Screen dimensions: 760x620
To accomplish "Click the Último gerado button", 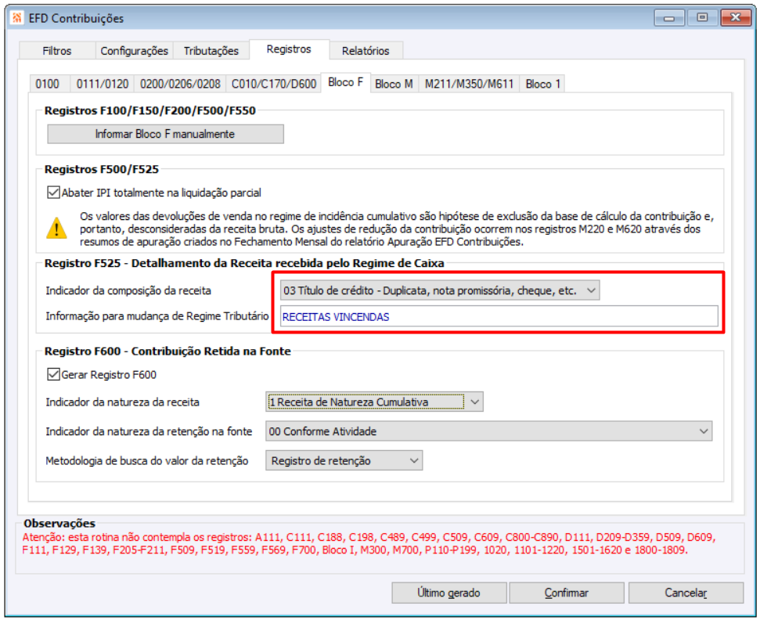I will (x=448, y=593).
